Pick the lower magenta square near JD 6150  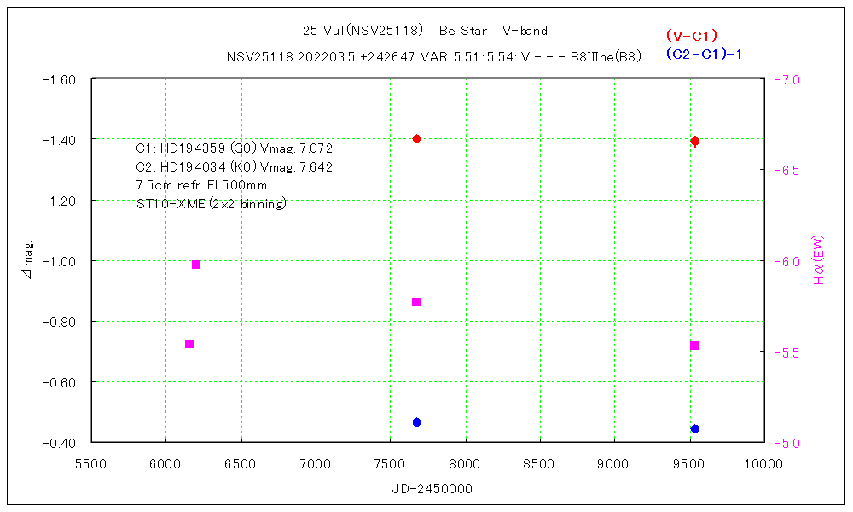click(189, 344)
